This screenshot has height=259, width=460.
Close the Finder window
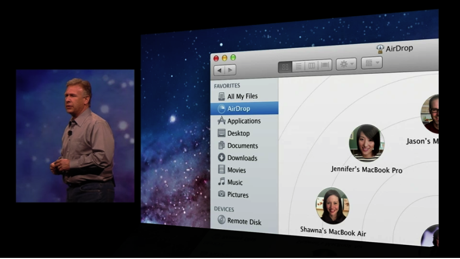[216, 58]
